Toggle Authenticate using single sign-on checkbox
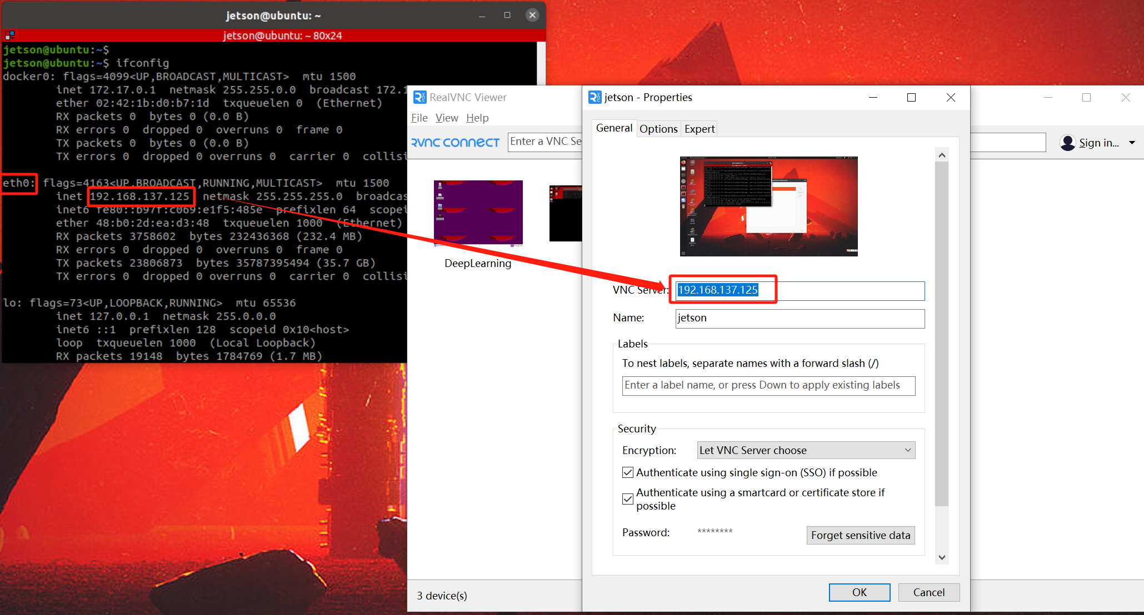This screenshot has width=1144, height=615. coord(628,472)
